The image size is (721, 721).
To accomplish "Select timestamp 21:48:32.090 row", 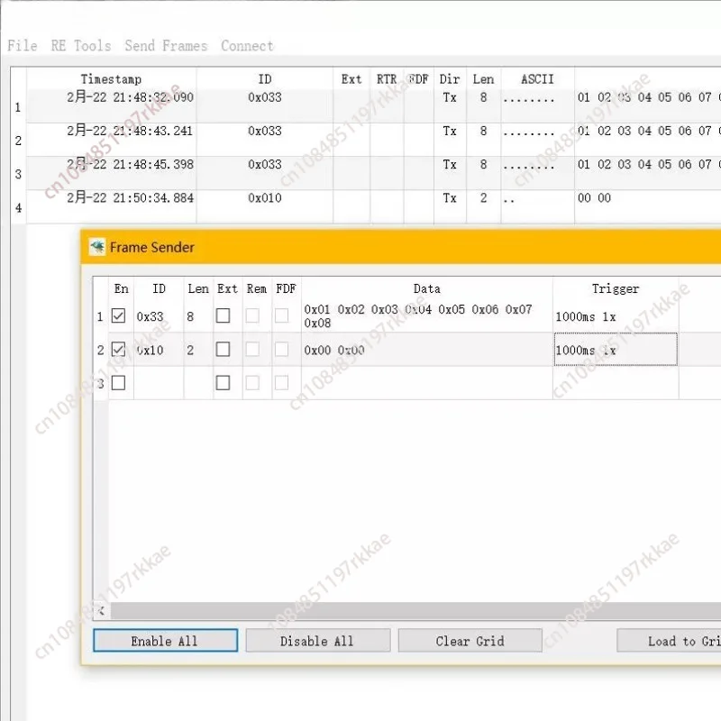I will pyautogui.click(x=131, y=97).
